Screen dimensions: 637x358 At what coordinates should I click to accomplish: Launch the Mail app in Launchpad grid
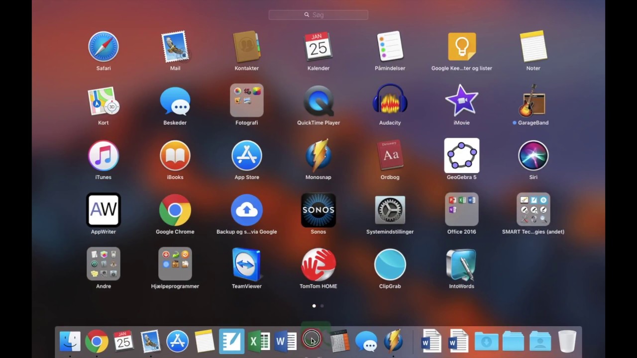point(175,47)
